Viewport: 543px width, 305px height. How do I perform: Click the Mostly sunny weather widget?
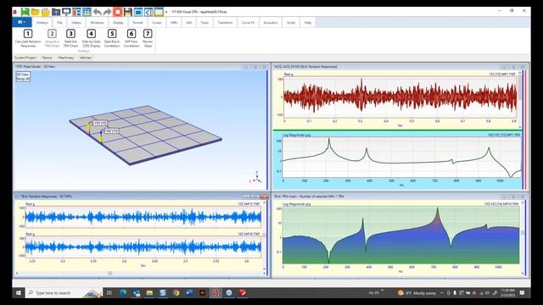tap(417, 293)
